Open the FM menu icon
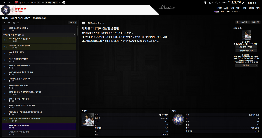Image resolution: width=262 pixels, height=138 pixels. click(x=224, y=3)
